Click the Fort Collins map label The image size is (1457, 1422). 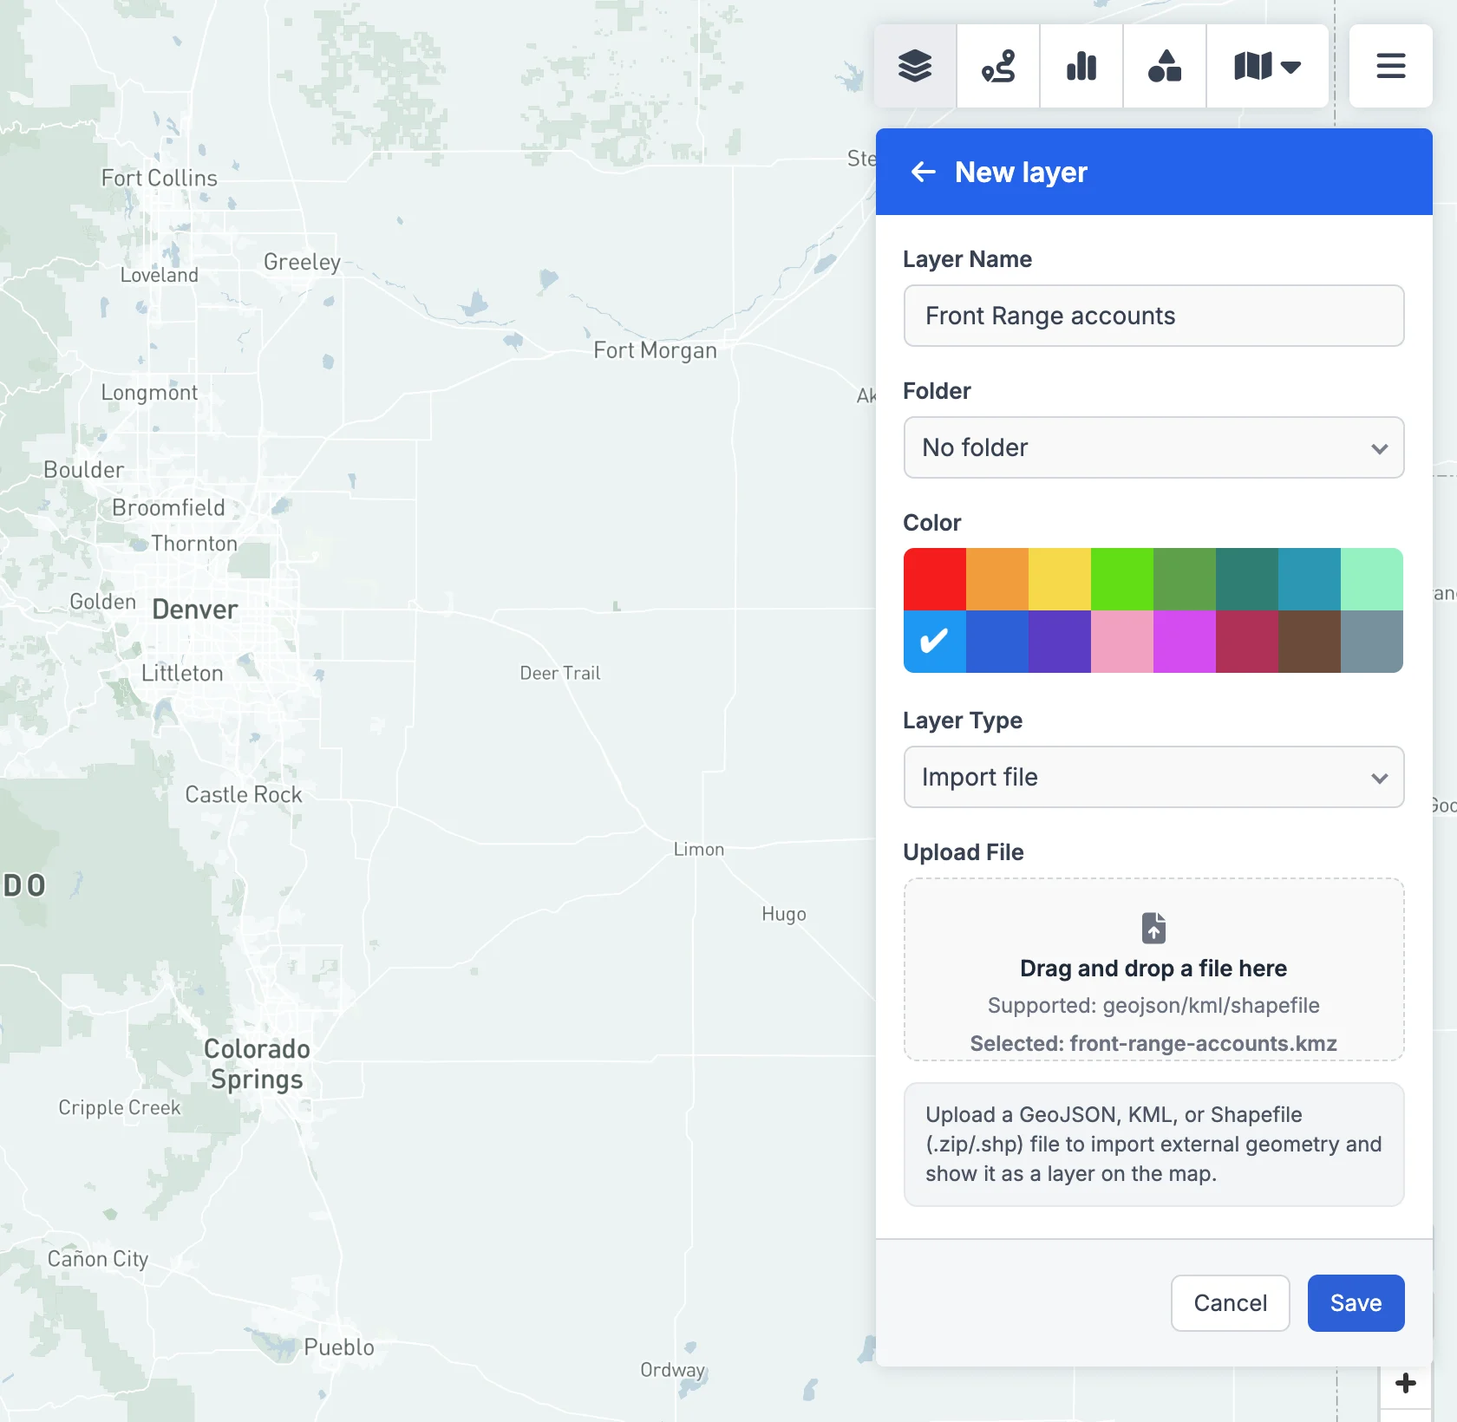[160, 178]
